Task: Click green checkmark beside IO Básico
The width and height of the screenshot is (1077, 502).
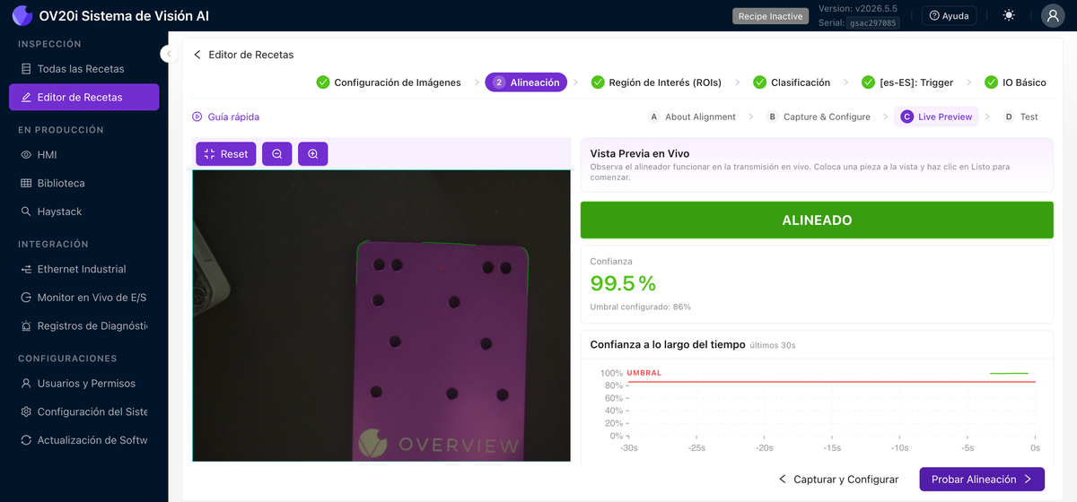Action: point(991,82)
